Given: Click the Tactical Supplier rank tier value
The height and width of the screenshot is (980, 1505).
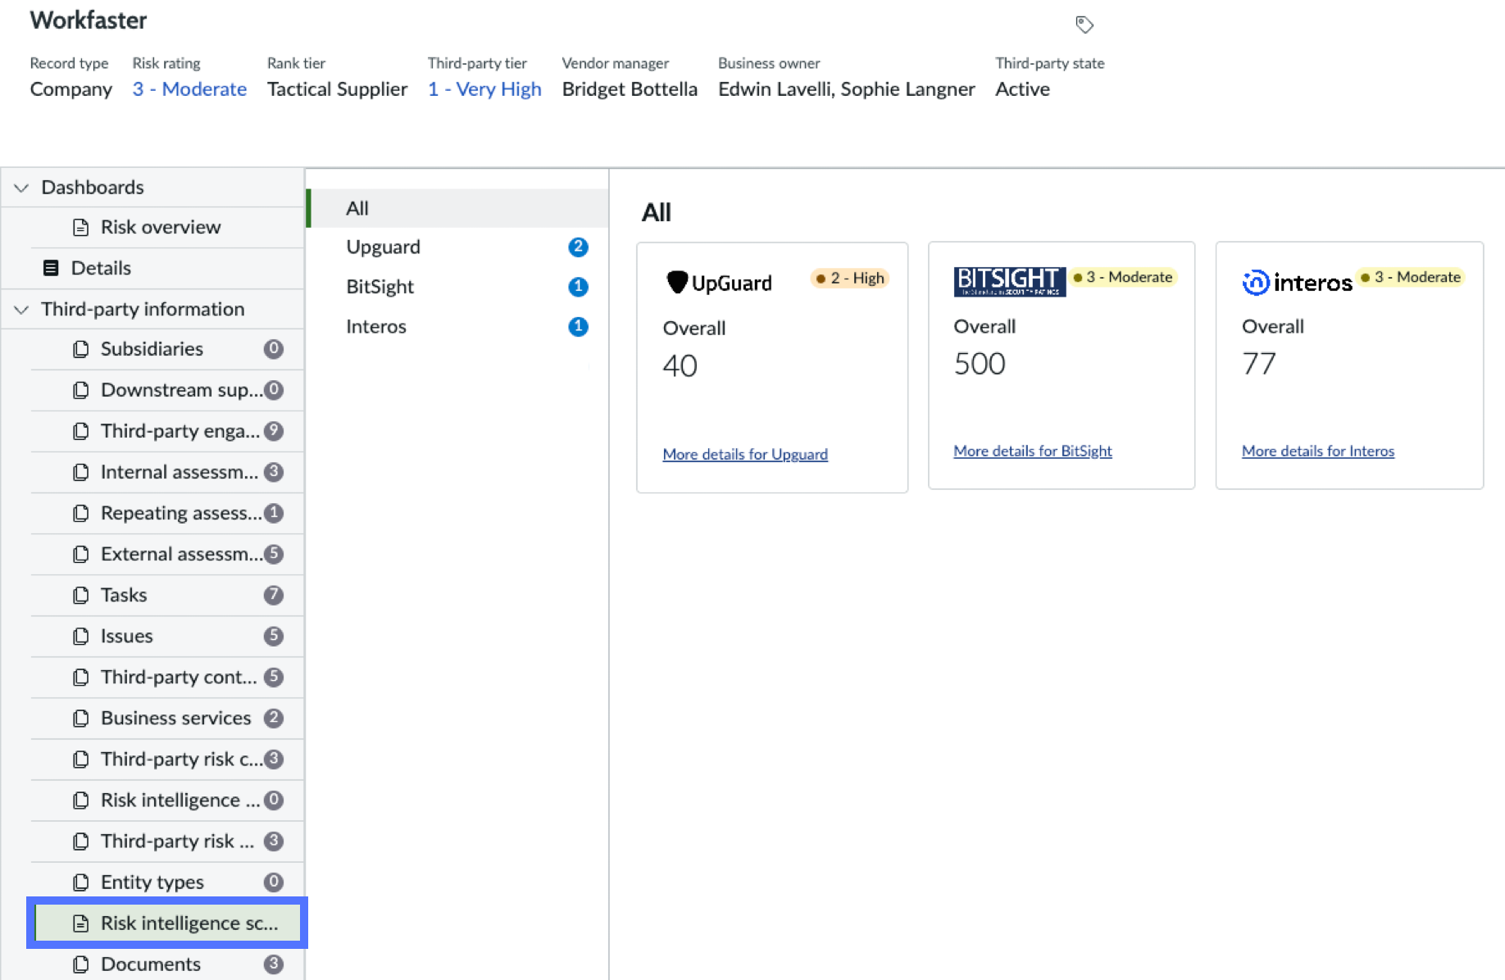Looking at the screenshot, I should [x=338, y=89].
